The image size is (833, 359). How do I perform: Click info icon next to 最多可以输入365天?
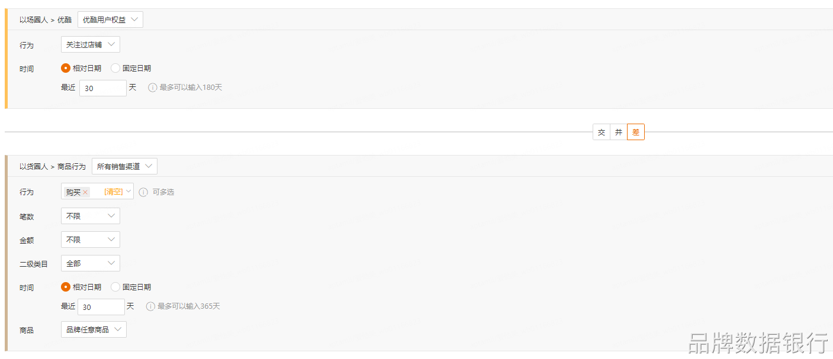coord(150,306)
